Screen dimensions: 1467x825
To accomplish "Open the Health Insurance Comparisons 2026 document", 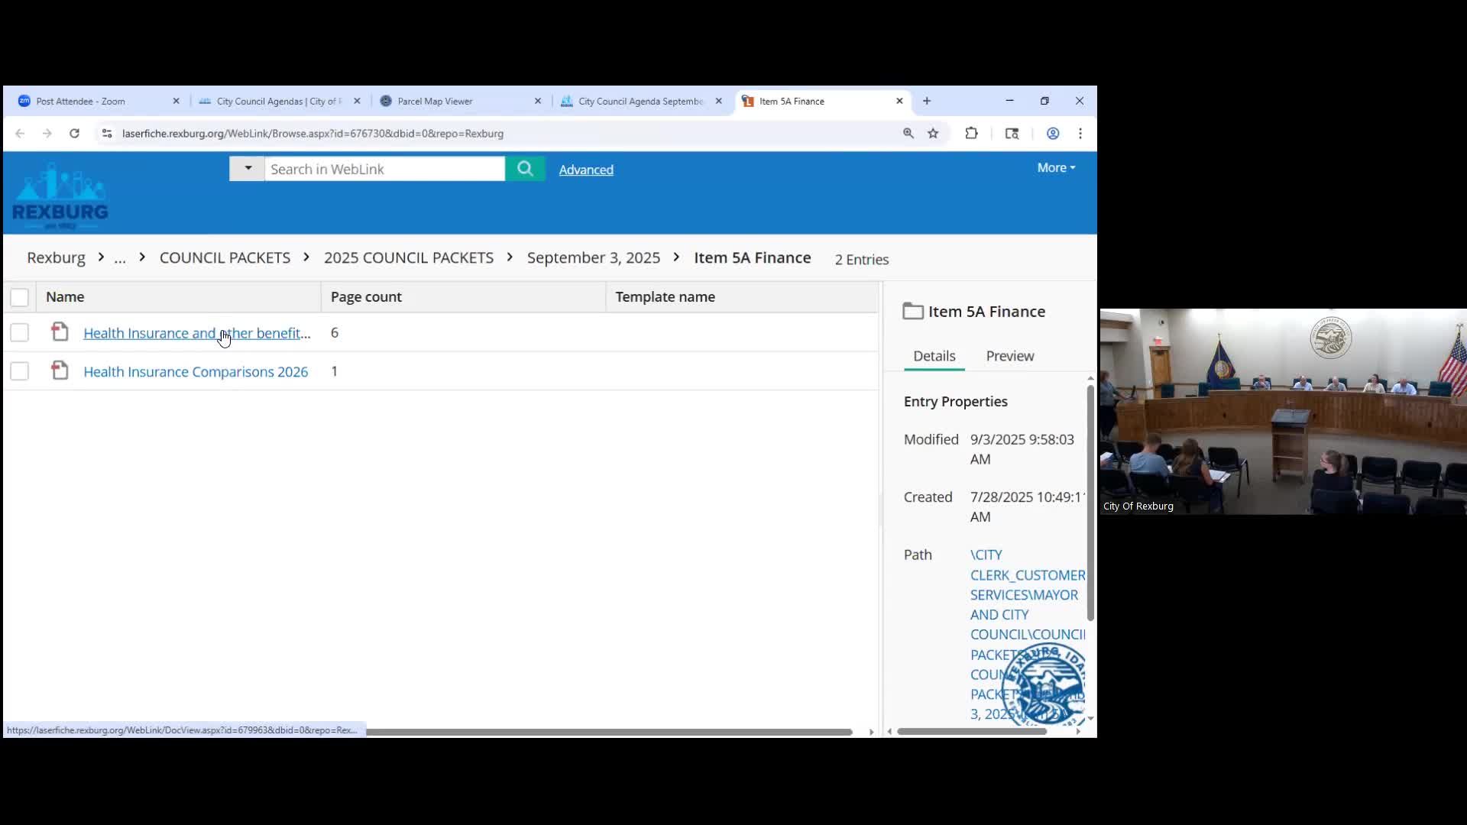I will [x=196, y=372].
